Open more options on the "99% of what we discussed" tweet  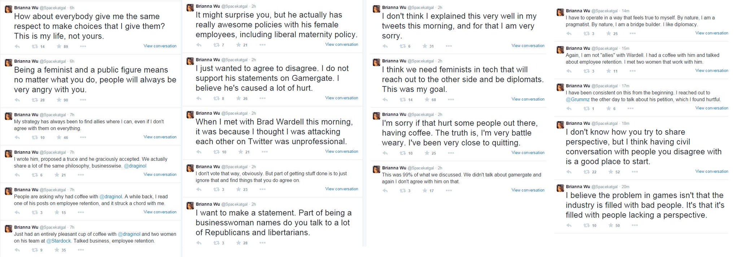click(x=449, y=190)
